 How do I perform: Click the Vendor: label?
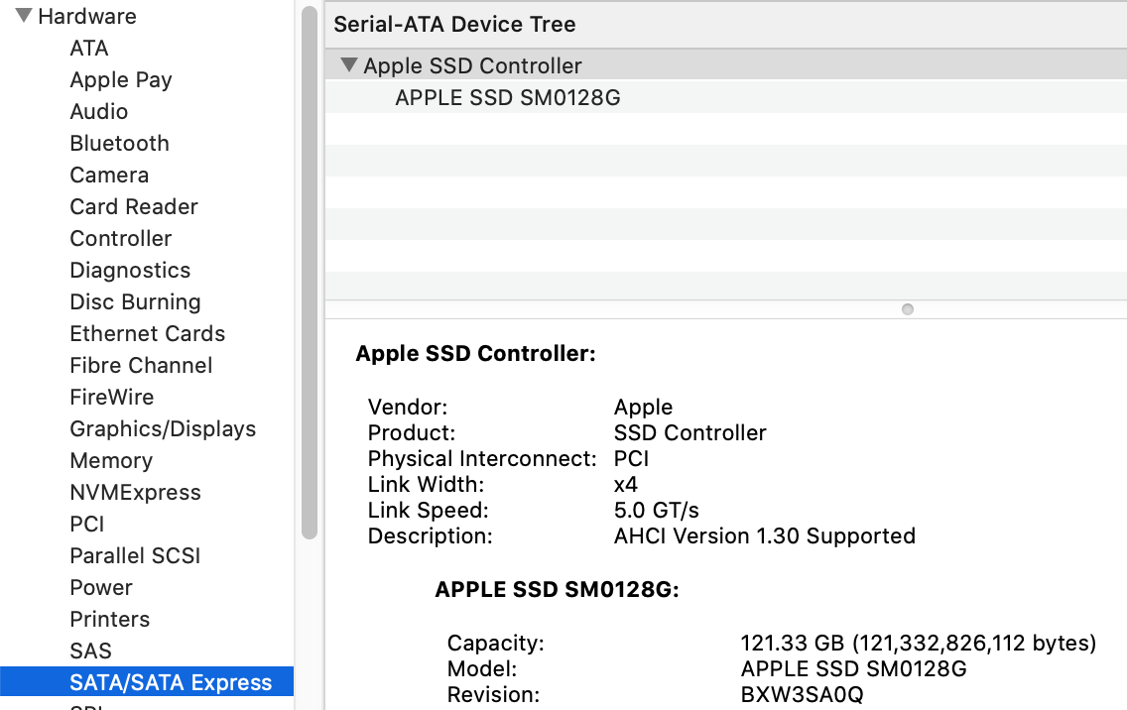point(408,408)
